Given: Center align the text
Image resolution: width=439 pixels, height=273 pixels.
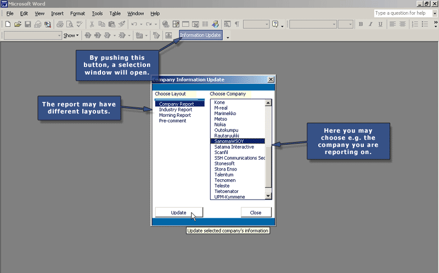Looking at the screenshot, I should (402, 24).
